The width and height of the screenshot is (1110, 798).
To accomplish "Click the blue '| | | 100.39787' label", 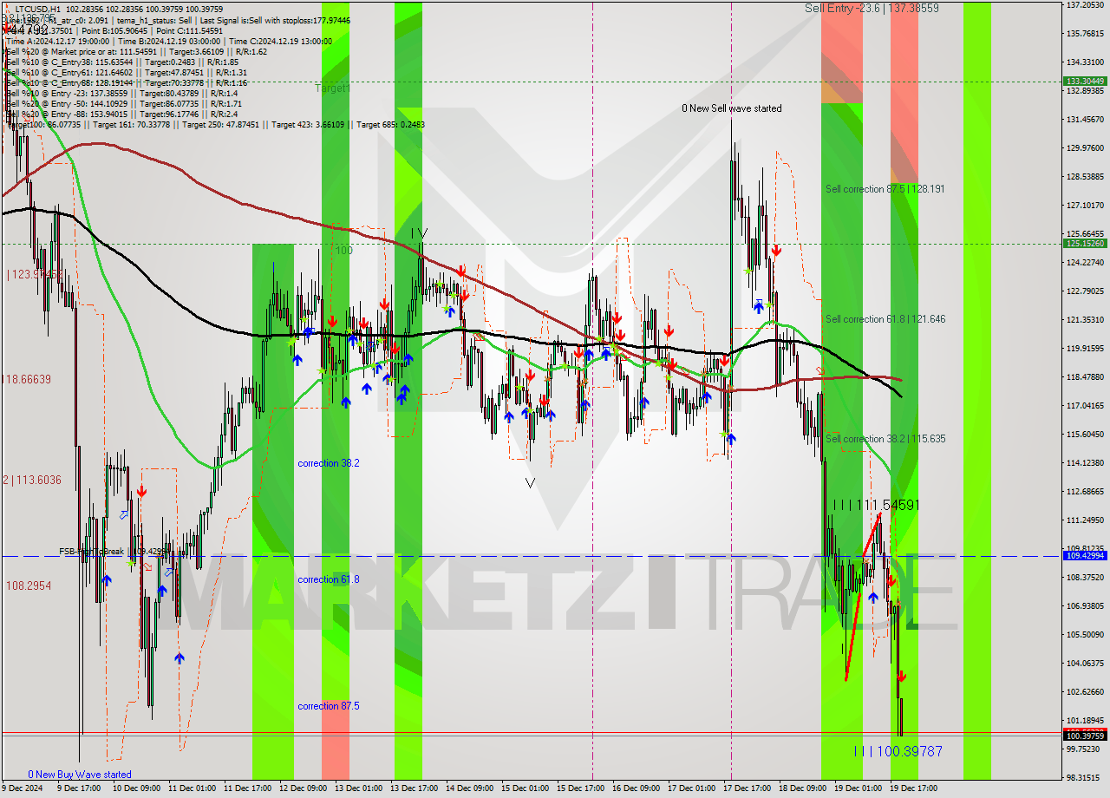I will click(x=898, y=751).
